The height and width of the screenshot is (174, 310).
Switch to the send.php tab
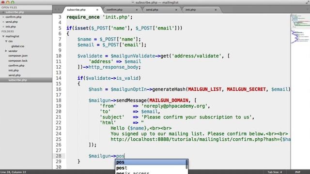pos(162,10)
